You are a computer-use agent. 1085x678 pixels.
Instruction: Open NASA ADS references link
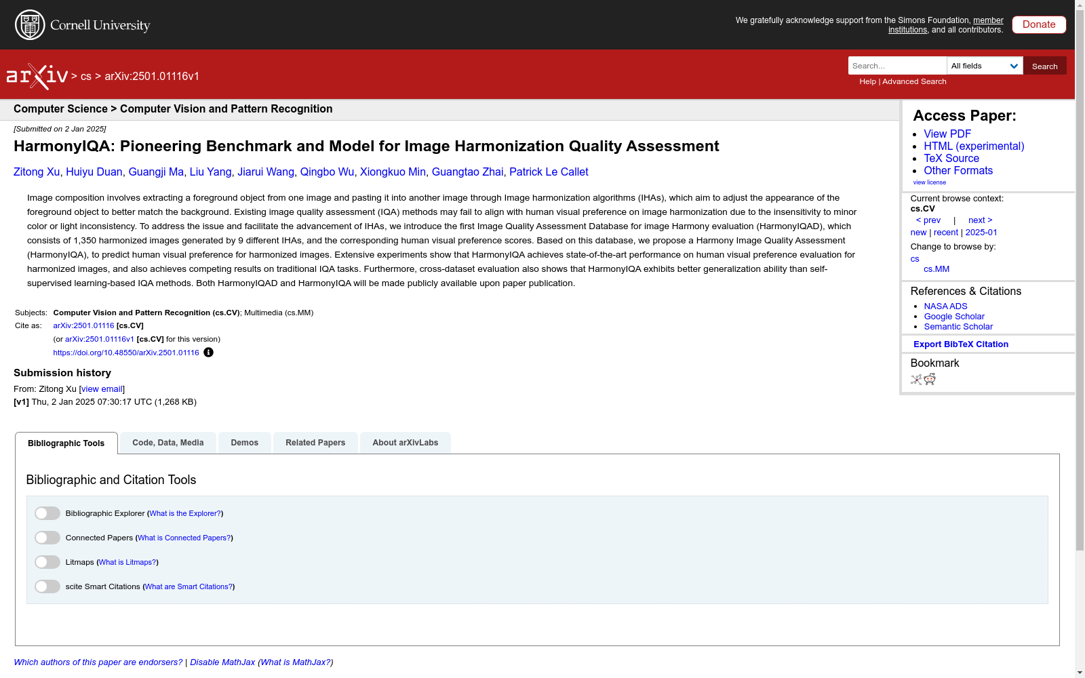(945, 306)
